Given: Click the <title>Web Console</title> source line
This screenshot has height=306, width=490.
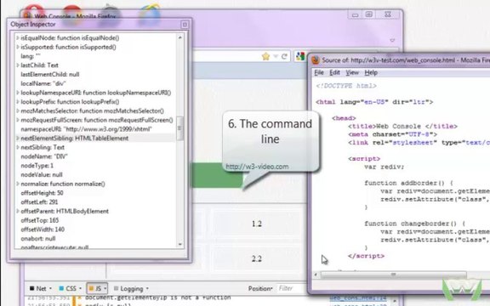Looking at the screenshot, I should (402, 126).
